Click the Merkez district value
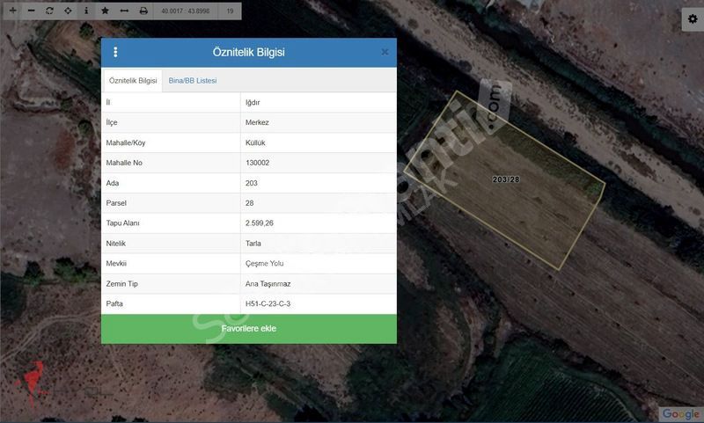The height and width of the screenshot is (423, 704). click(x=257, y=122)
